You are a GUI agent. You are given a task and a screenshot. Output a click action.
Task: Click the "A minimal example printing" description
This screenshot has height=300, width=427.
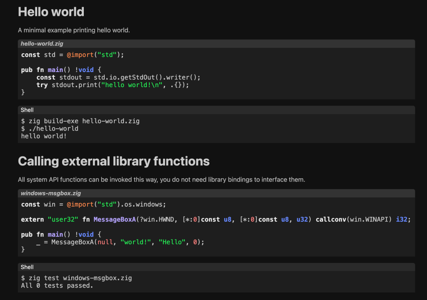click(74, 30)
